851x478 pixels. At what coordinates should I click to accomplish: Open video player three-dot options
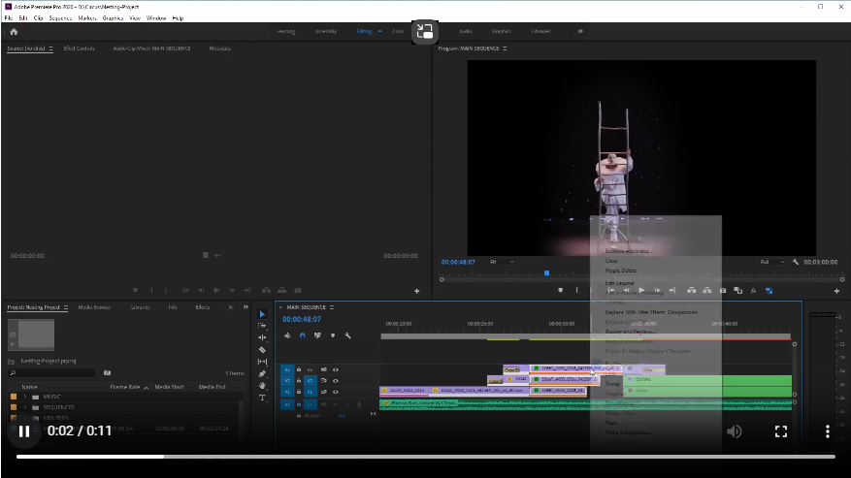pos(828,431)
